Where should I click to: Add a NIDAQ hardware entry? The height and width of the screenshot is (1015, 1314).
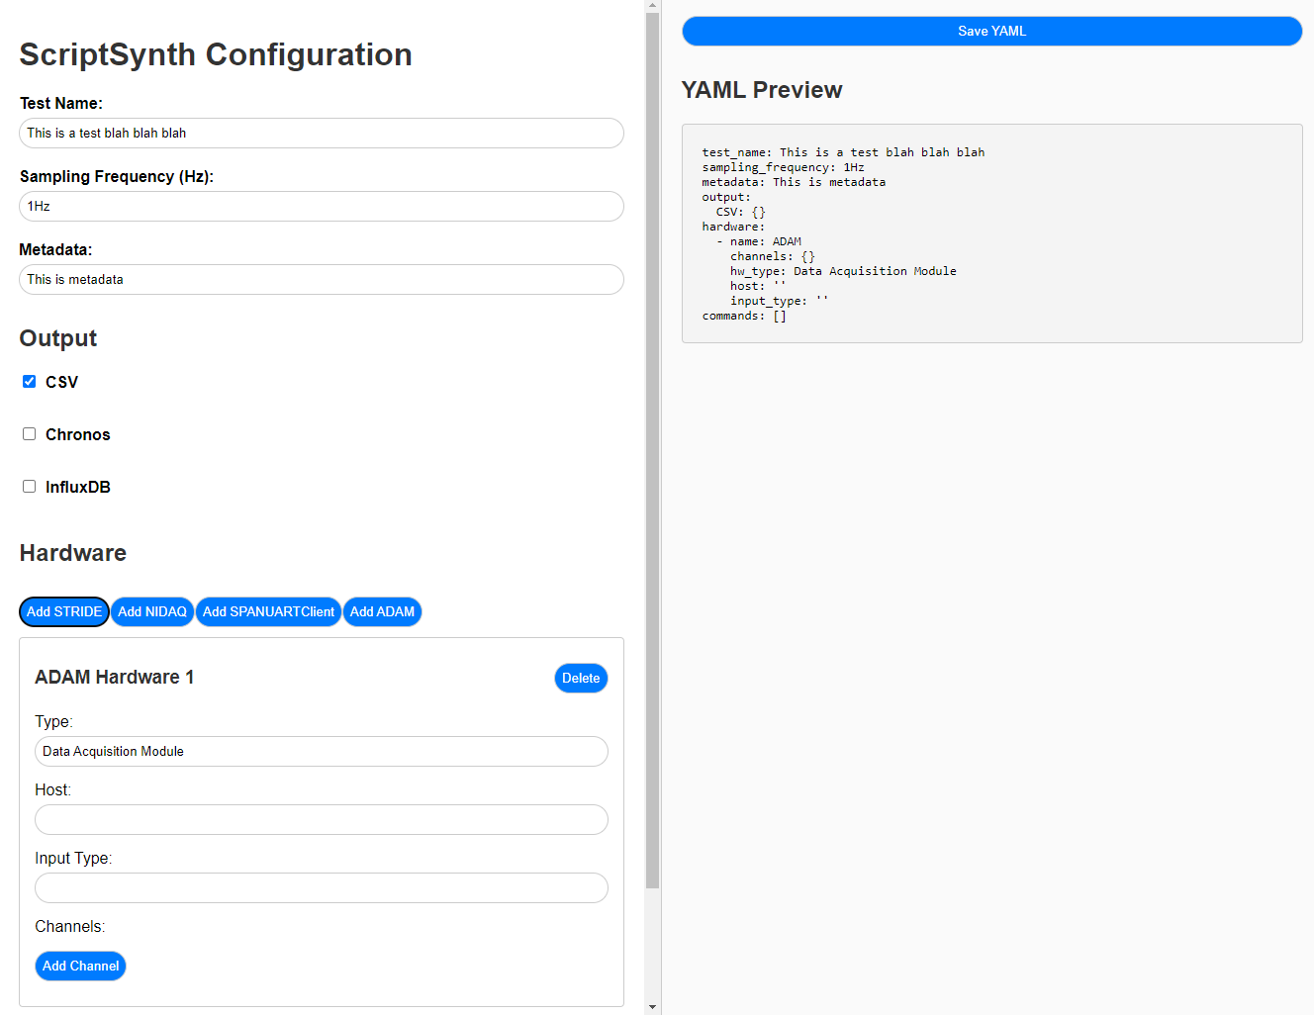tap(152, 611)
